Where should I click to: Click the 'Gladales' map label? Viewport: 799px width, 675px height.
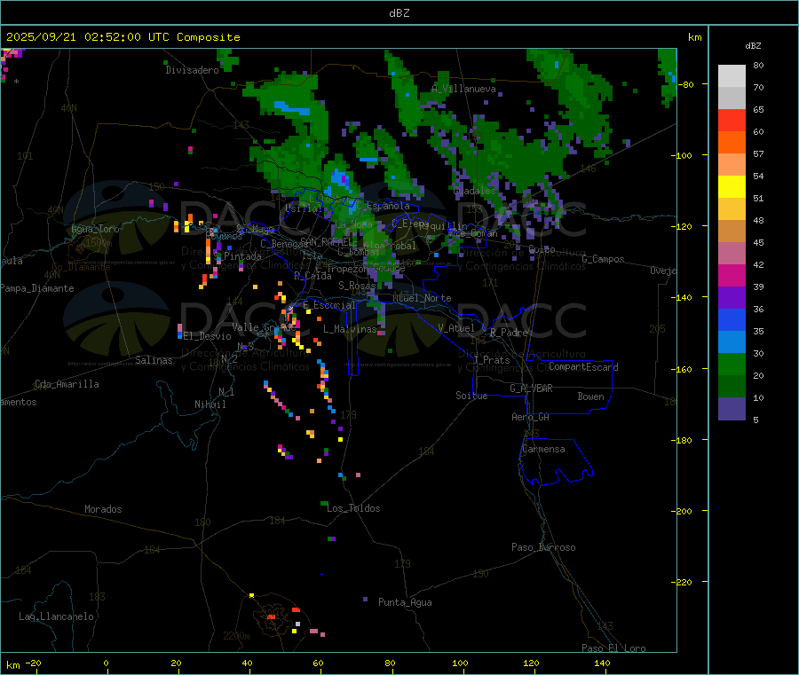click(x=474, y=191)
